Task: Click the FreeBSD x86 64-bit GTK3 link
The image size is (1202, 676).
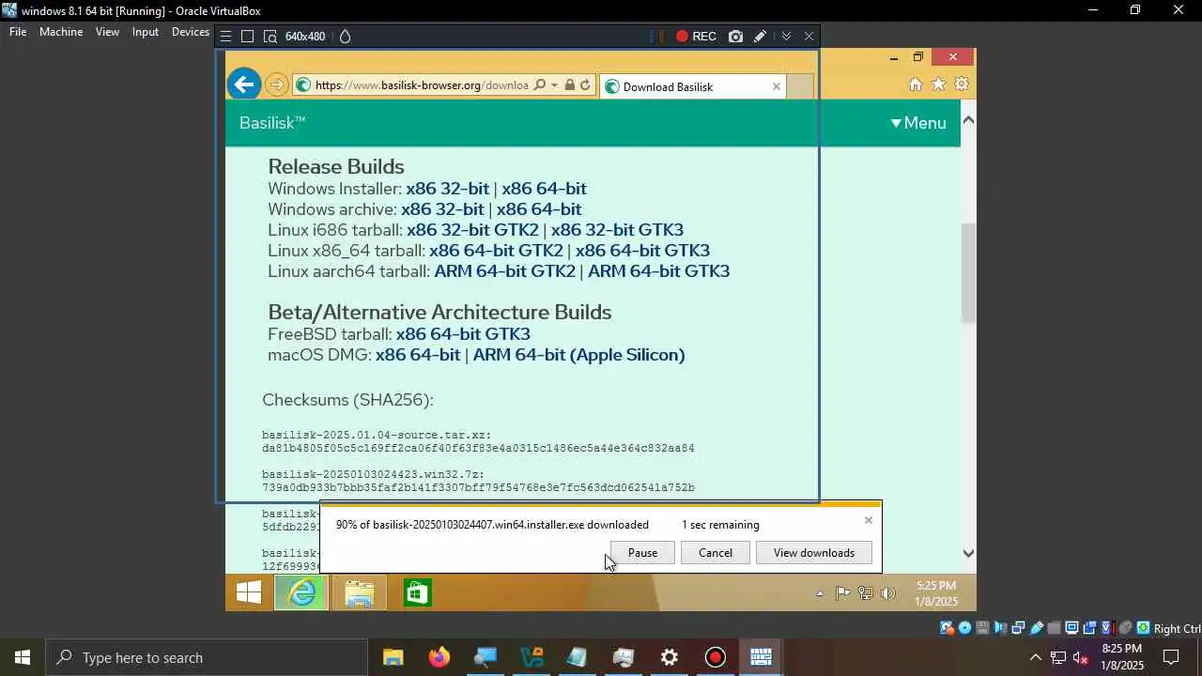Action: click(x=463, y=334)
